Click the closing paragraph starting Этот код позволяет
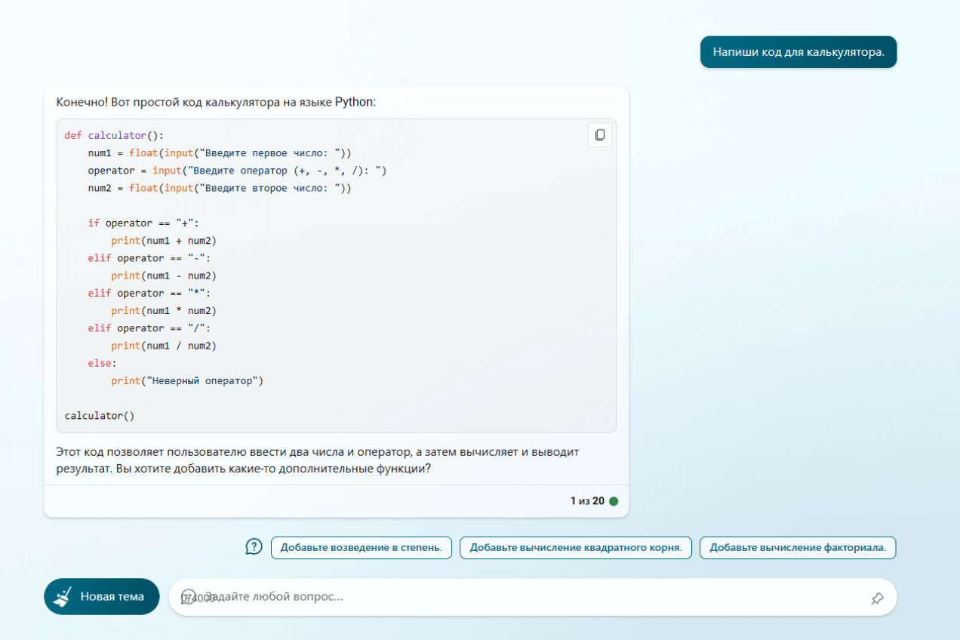This screenshot has width=960, height=640. click(x=317, y=460)
